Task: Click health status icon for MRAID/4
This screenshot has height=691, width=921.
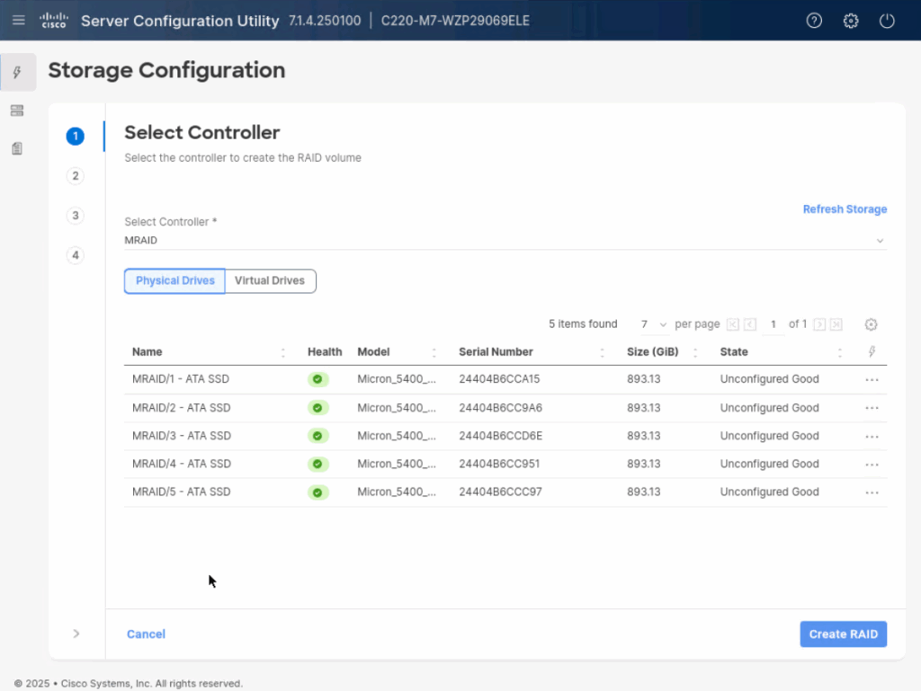Action: click(x=317, y=464)
